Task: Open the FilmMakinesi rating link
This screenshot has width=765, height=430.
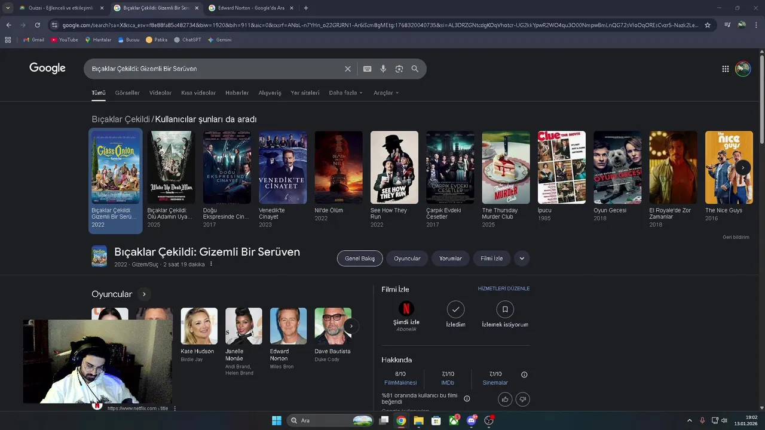Action: click(400, 383)
